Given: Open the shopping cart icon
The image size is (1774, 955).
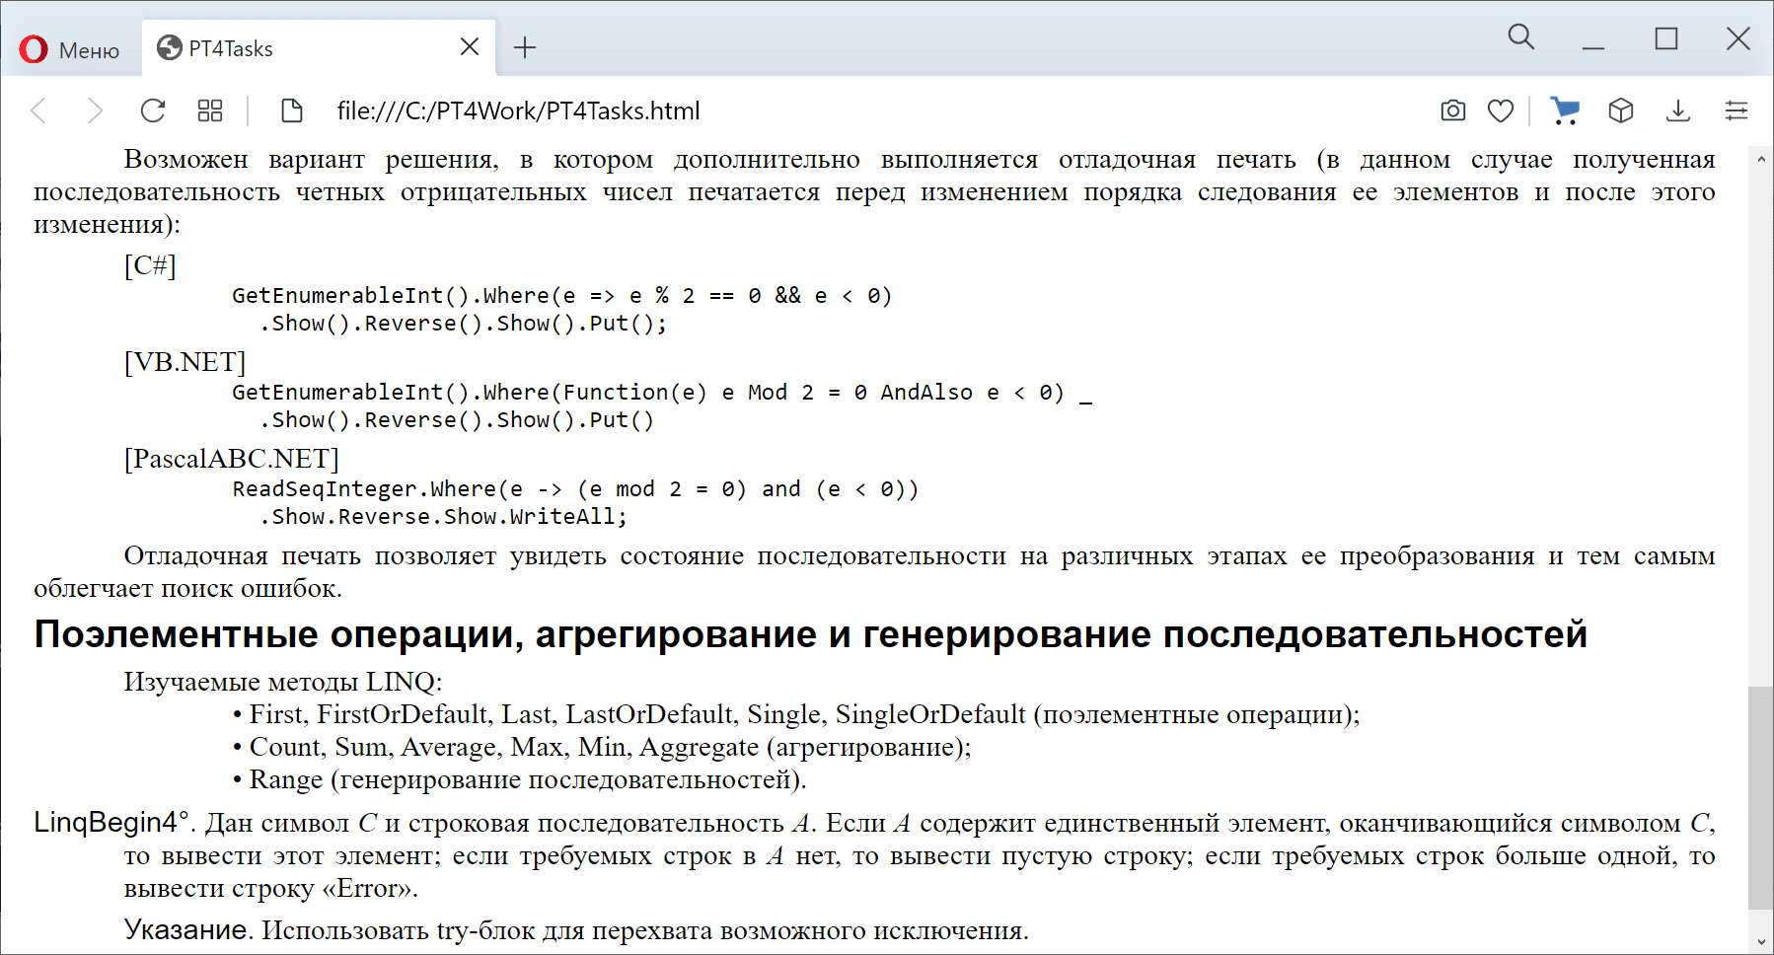Looking at the screenshot, I should pyautogui.click(x=1565, y=110).
